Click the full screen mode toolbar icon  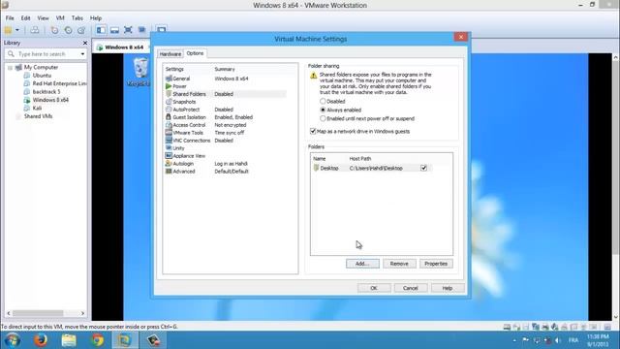[128, 30]
